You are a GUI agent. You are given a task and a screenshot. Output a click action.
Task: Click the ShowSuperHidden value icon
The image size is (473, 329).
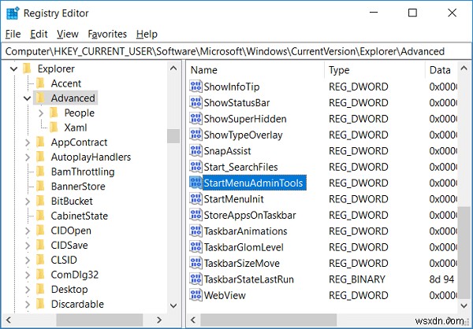(x=196, y=119)
